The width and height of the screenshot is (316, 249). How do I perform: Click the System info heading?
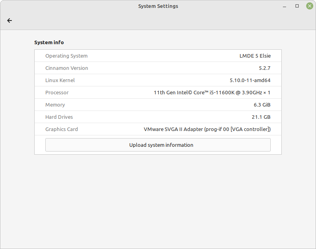(x=49, y=42)
